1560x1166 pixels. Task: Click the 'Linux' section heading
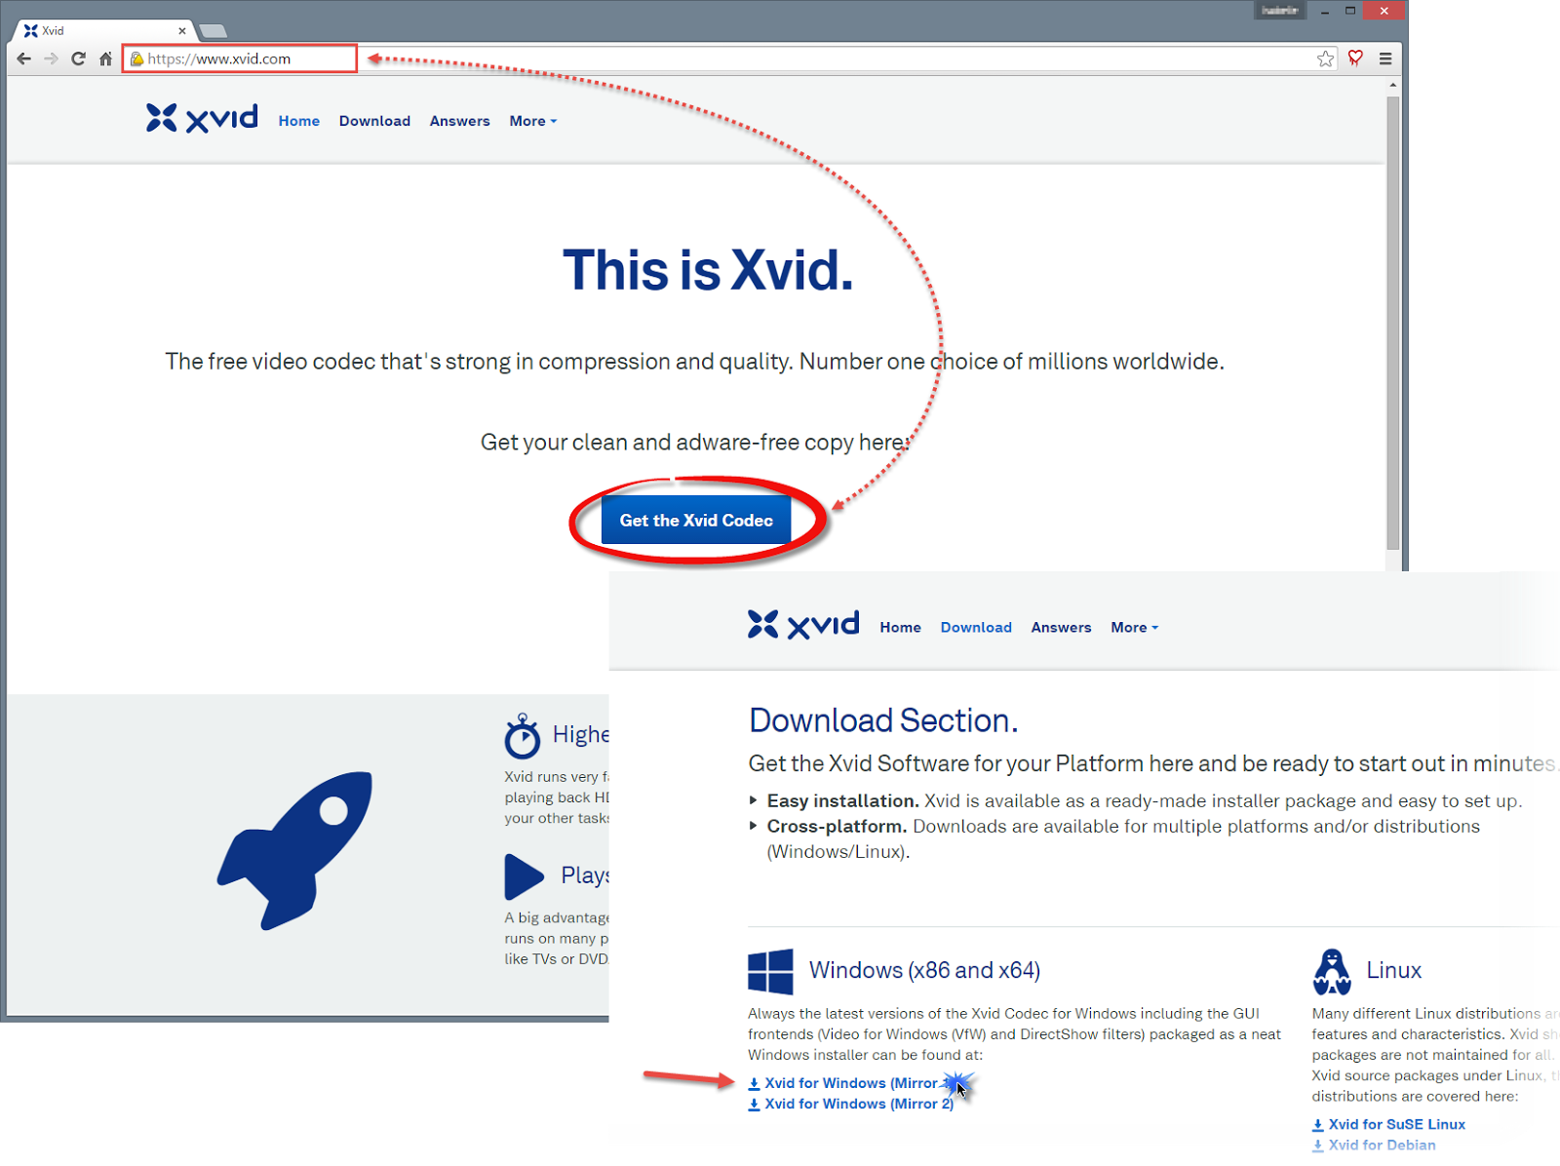coord(1393,970)
